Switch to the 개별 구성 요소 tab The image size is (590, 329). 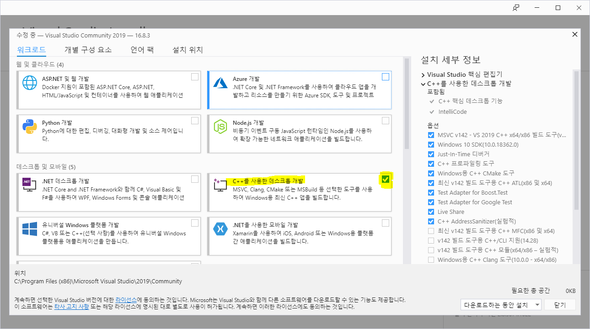click(x=88, y=50)
